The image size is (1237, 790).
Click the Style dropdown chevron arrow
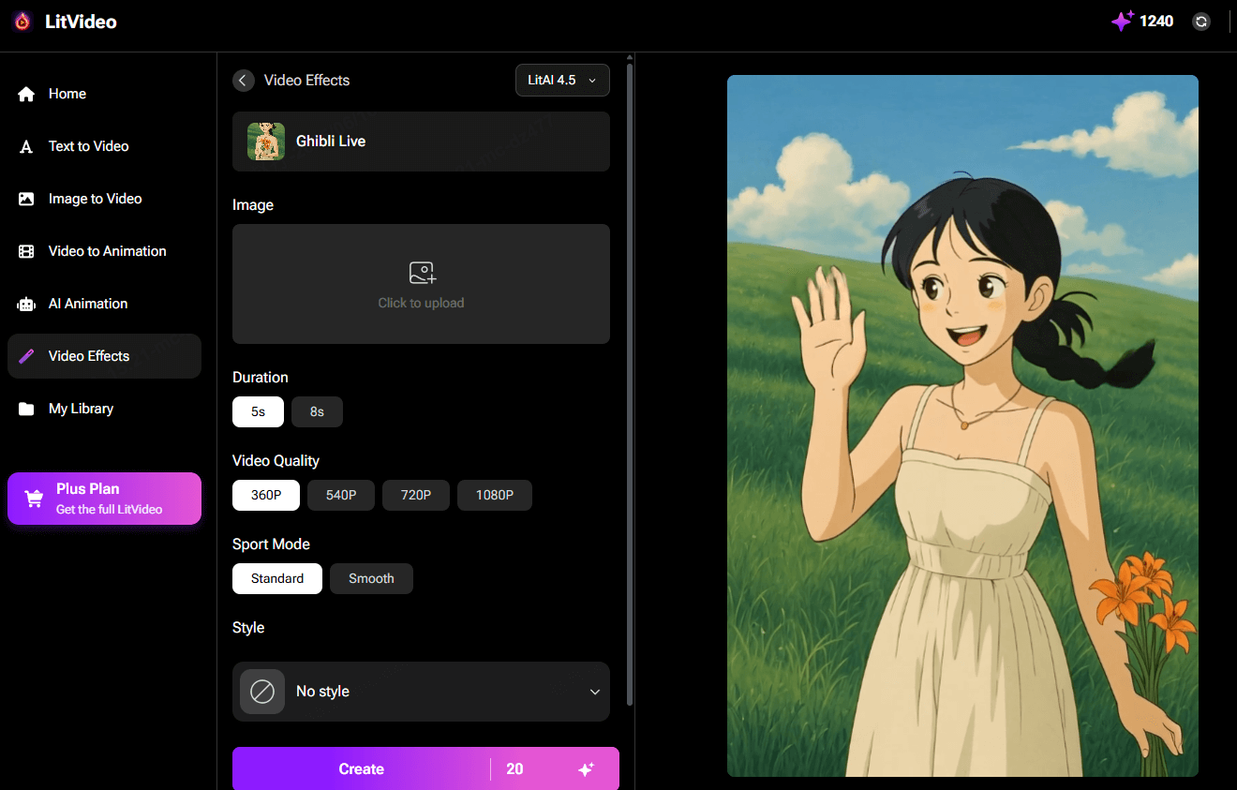tap(594, 693)
